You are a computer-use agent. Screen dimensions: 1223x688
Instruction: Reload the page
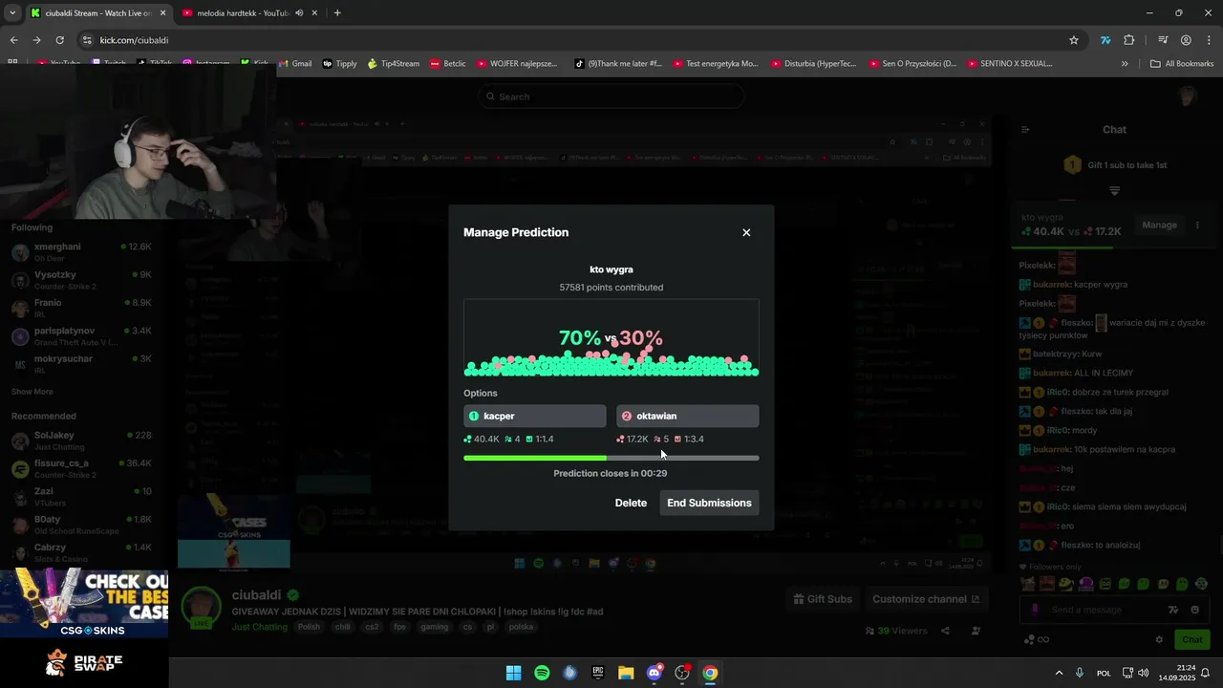pos(59,40)
